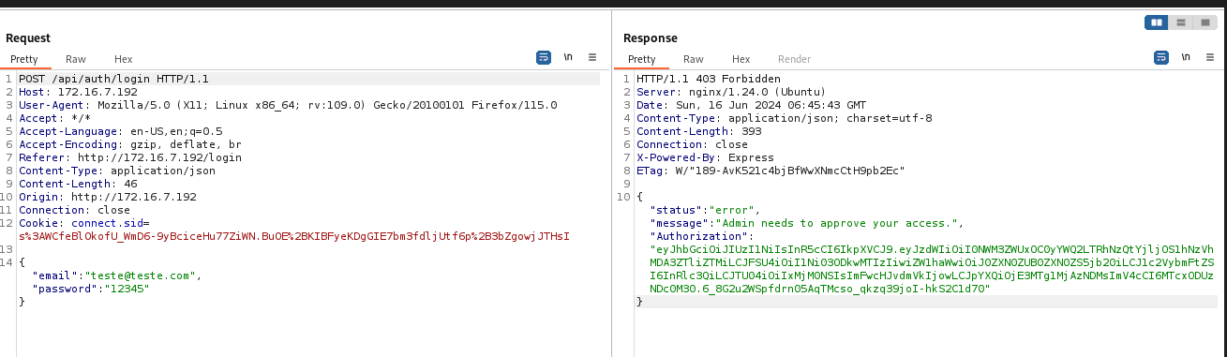Select top-bottom stacked layout button
1227x357 pixels.
[x=1180, y=22]
